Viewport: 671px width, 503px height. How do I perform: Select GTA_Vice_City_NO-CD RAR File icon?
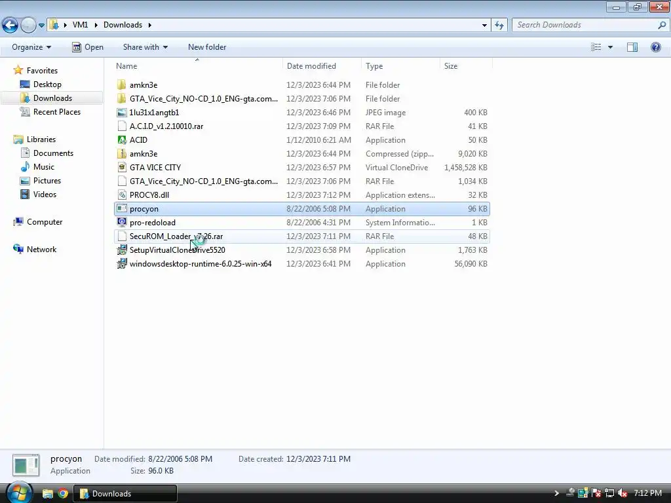point(122,181)
